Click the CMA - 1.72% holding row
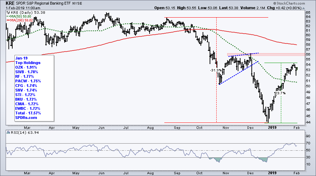Screen dimensions: 316x176 tap(27, 104)
